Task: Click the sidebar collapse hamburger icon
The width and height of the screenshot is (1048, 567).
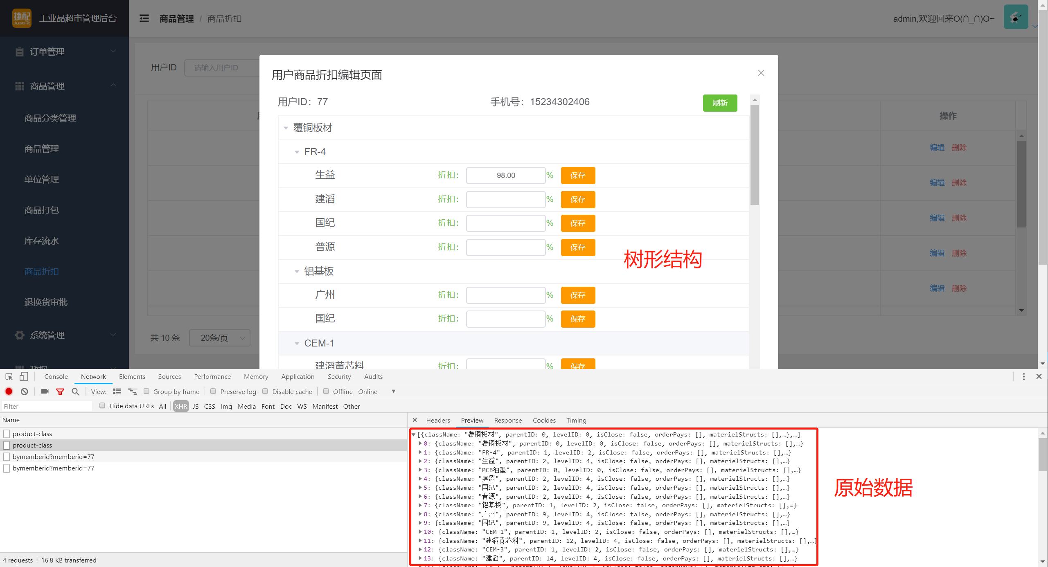Action: [144, 18]
